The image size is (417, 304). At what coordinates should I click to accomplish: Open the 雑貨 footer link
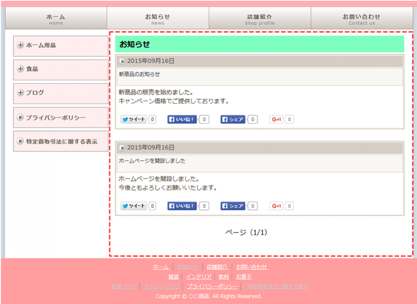click(174, 277)
